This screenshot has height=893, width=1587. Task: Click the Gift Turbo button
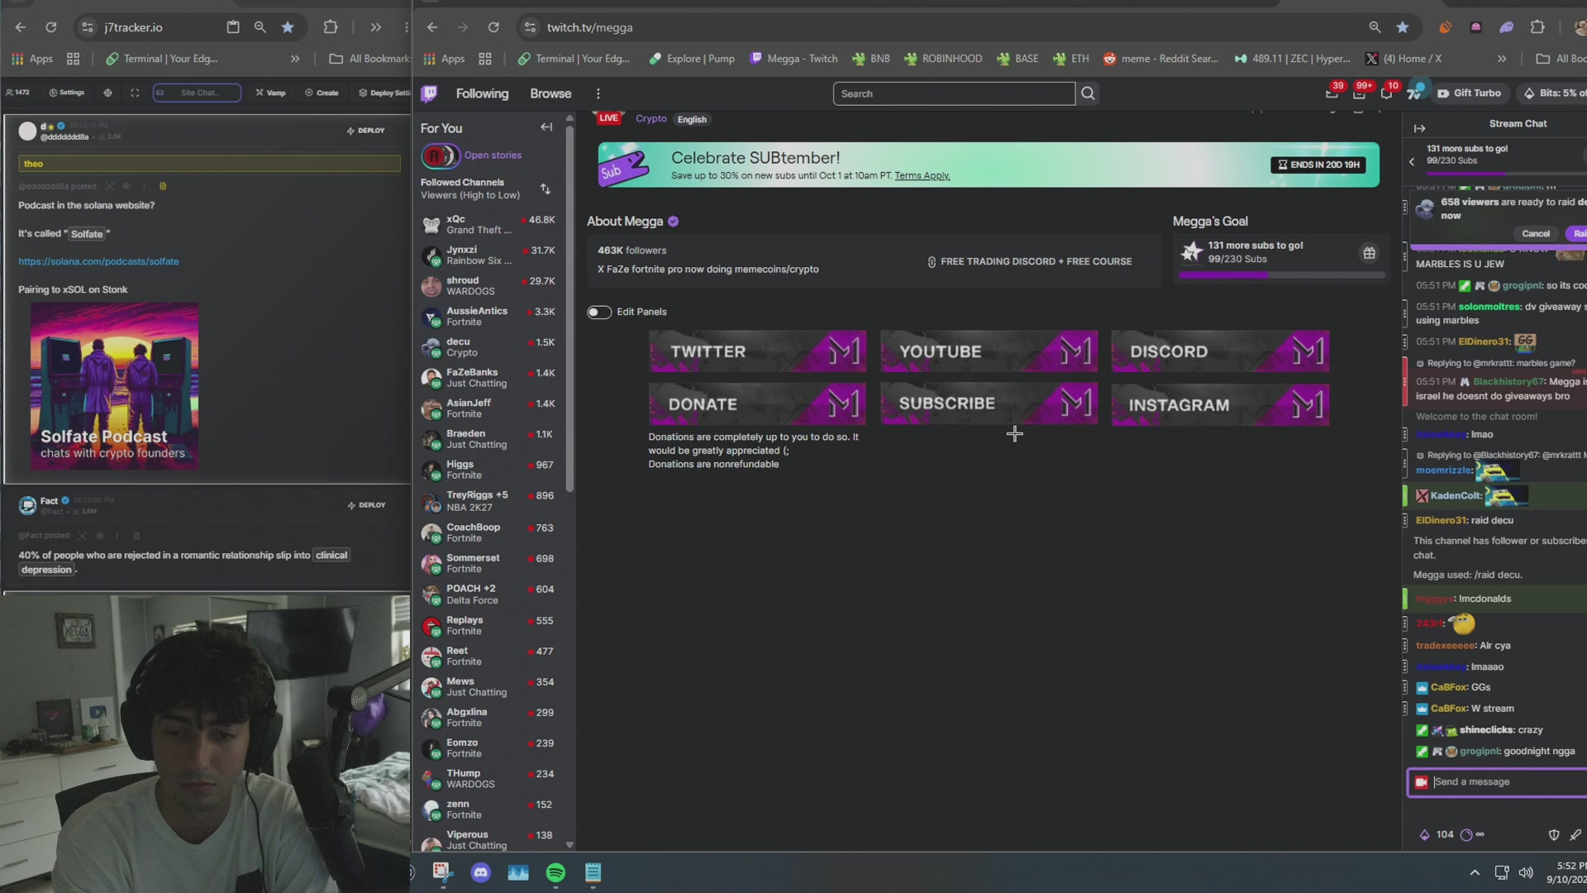pyautogui.click(x=1469, y=93)
